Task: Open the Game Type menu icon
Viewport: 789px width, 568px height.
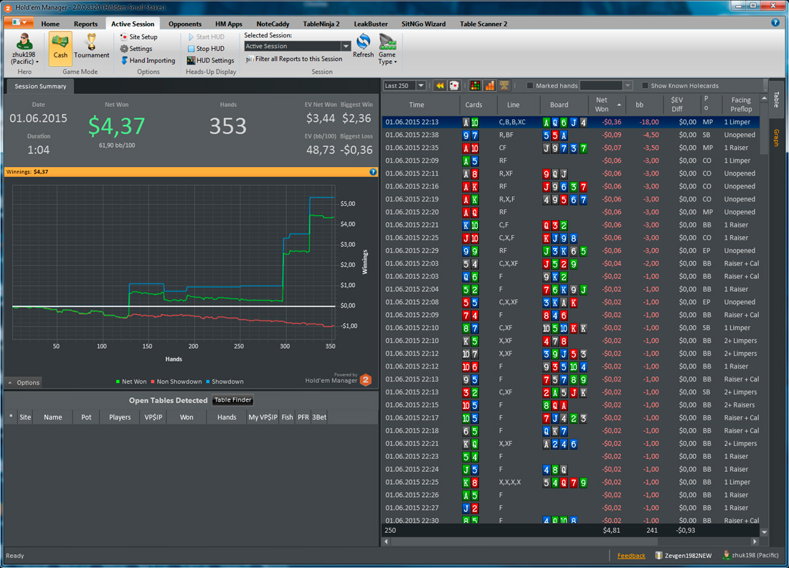Action: (387, 42)
